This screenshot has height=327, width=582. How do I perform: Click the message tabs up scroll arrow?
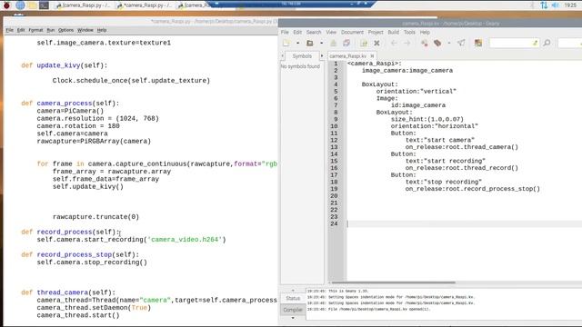click(293, 291)
